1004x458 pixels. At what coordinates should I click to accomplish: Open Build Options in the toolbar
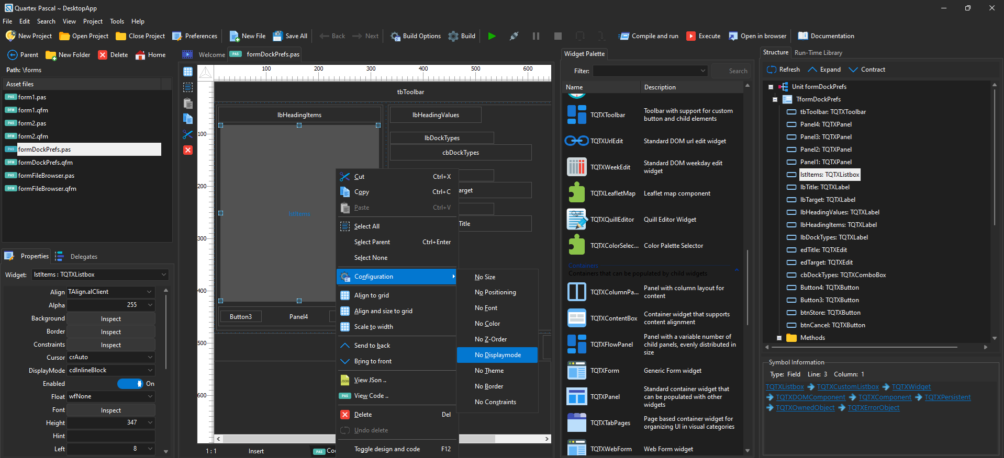click(x=416, y=36)
